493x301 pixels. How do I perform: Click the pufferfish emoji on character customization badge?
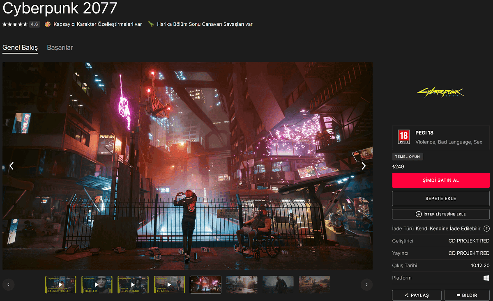(x=48, y=24)
